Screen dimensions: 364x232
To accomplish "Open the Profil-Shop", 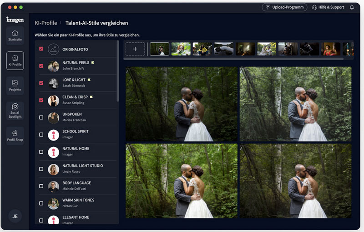I will pos(15,136).
